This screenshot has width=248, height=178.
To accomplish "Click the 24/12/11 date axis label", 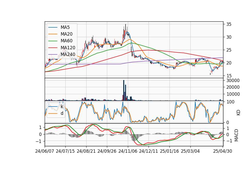I will pos(149,151).
